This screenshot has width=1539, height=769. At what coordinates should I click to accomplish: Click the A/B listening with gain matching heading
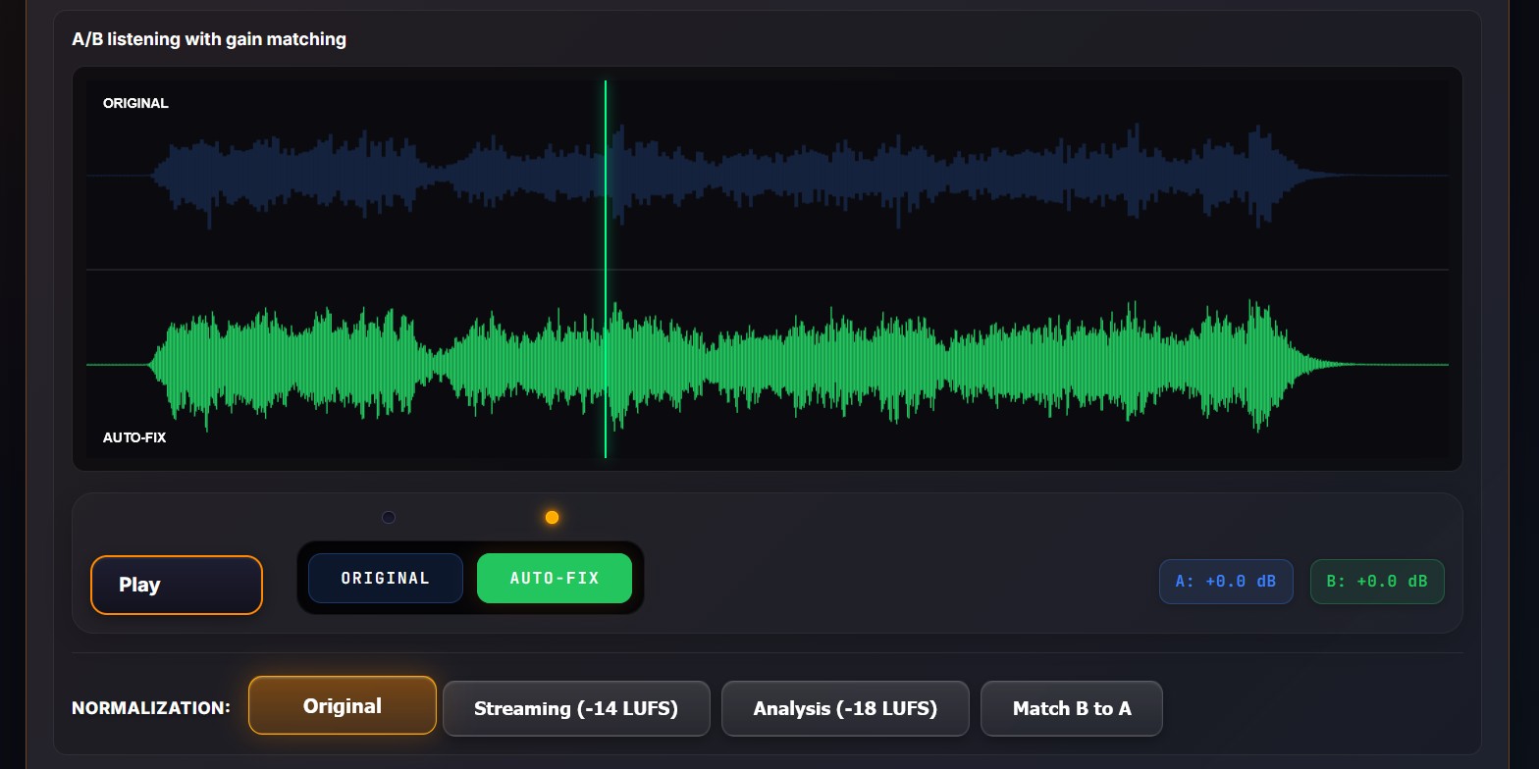[209, 39]
